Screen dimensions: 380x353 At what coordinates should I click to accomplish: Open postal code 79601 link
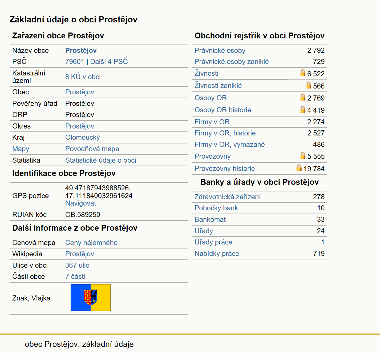(x=75, y=62)
